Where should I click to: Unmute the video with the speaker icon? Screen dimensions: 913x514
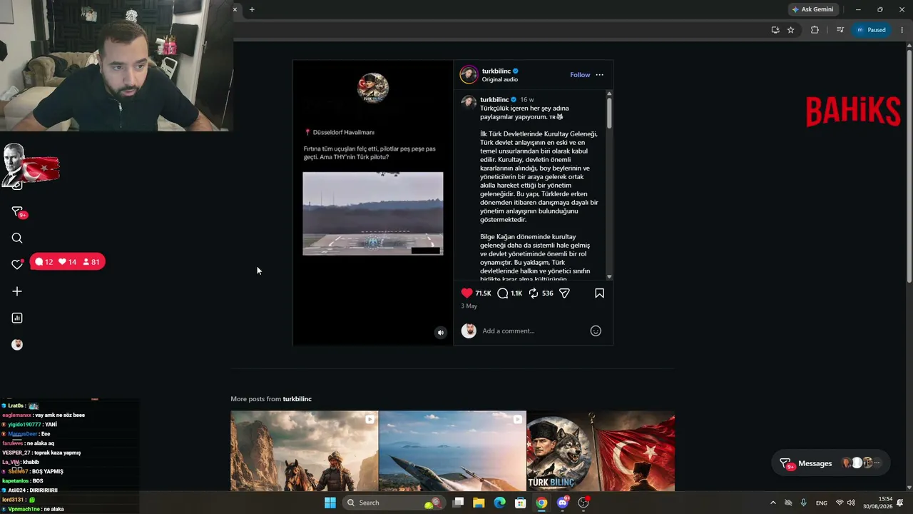tap(440, 333)
